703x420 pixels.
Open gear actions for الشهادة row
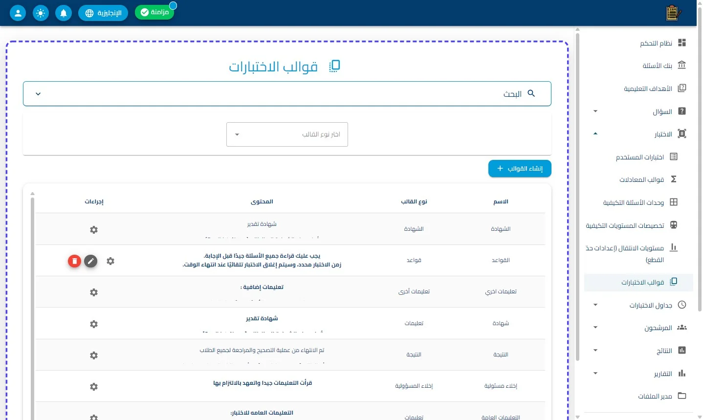pos(94,230)
